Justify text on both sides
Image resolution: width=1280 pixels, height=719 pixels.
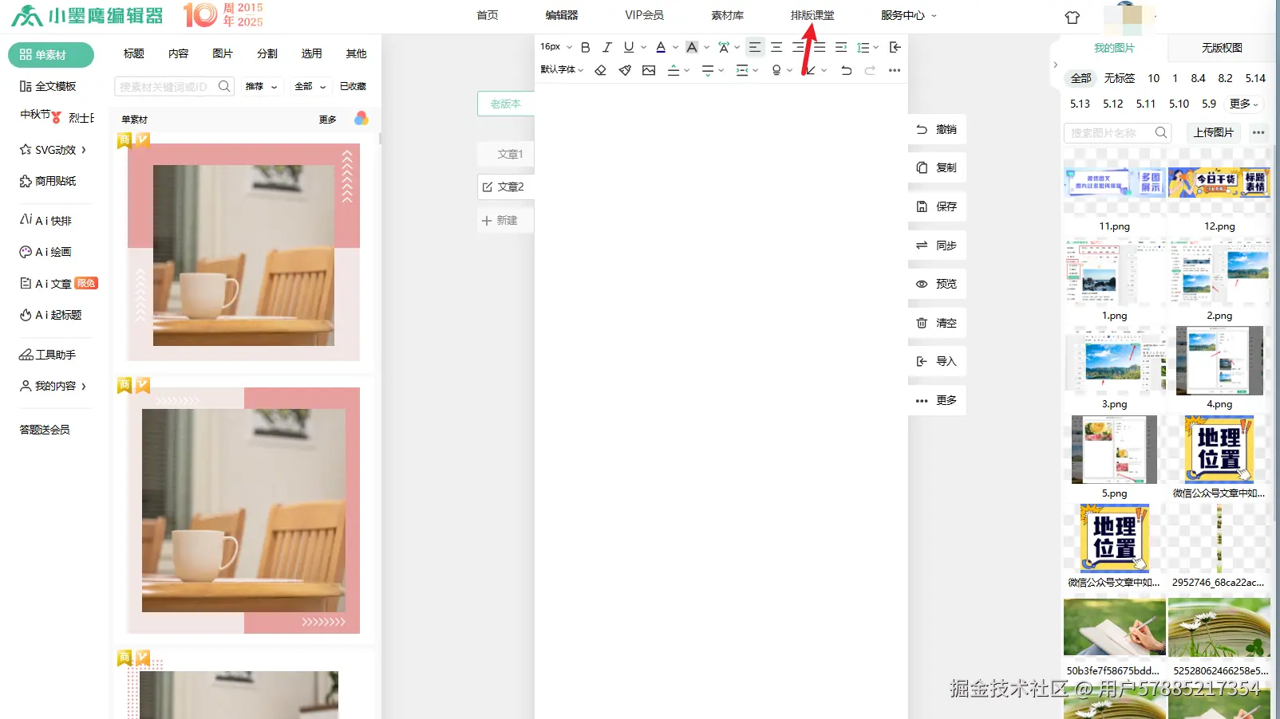point(820,47)
